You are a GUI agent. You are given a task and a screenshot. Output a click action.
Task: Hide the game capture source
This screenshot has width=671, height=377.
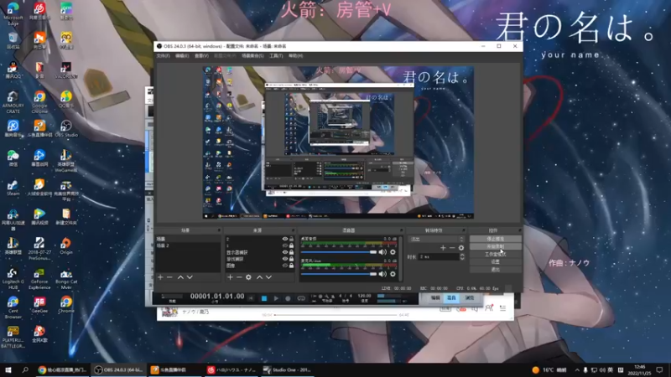coord(285,259)
